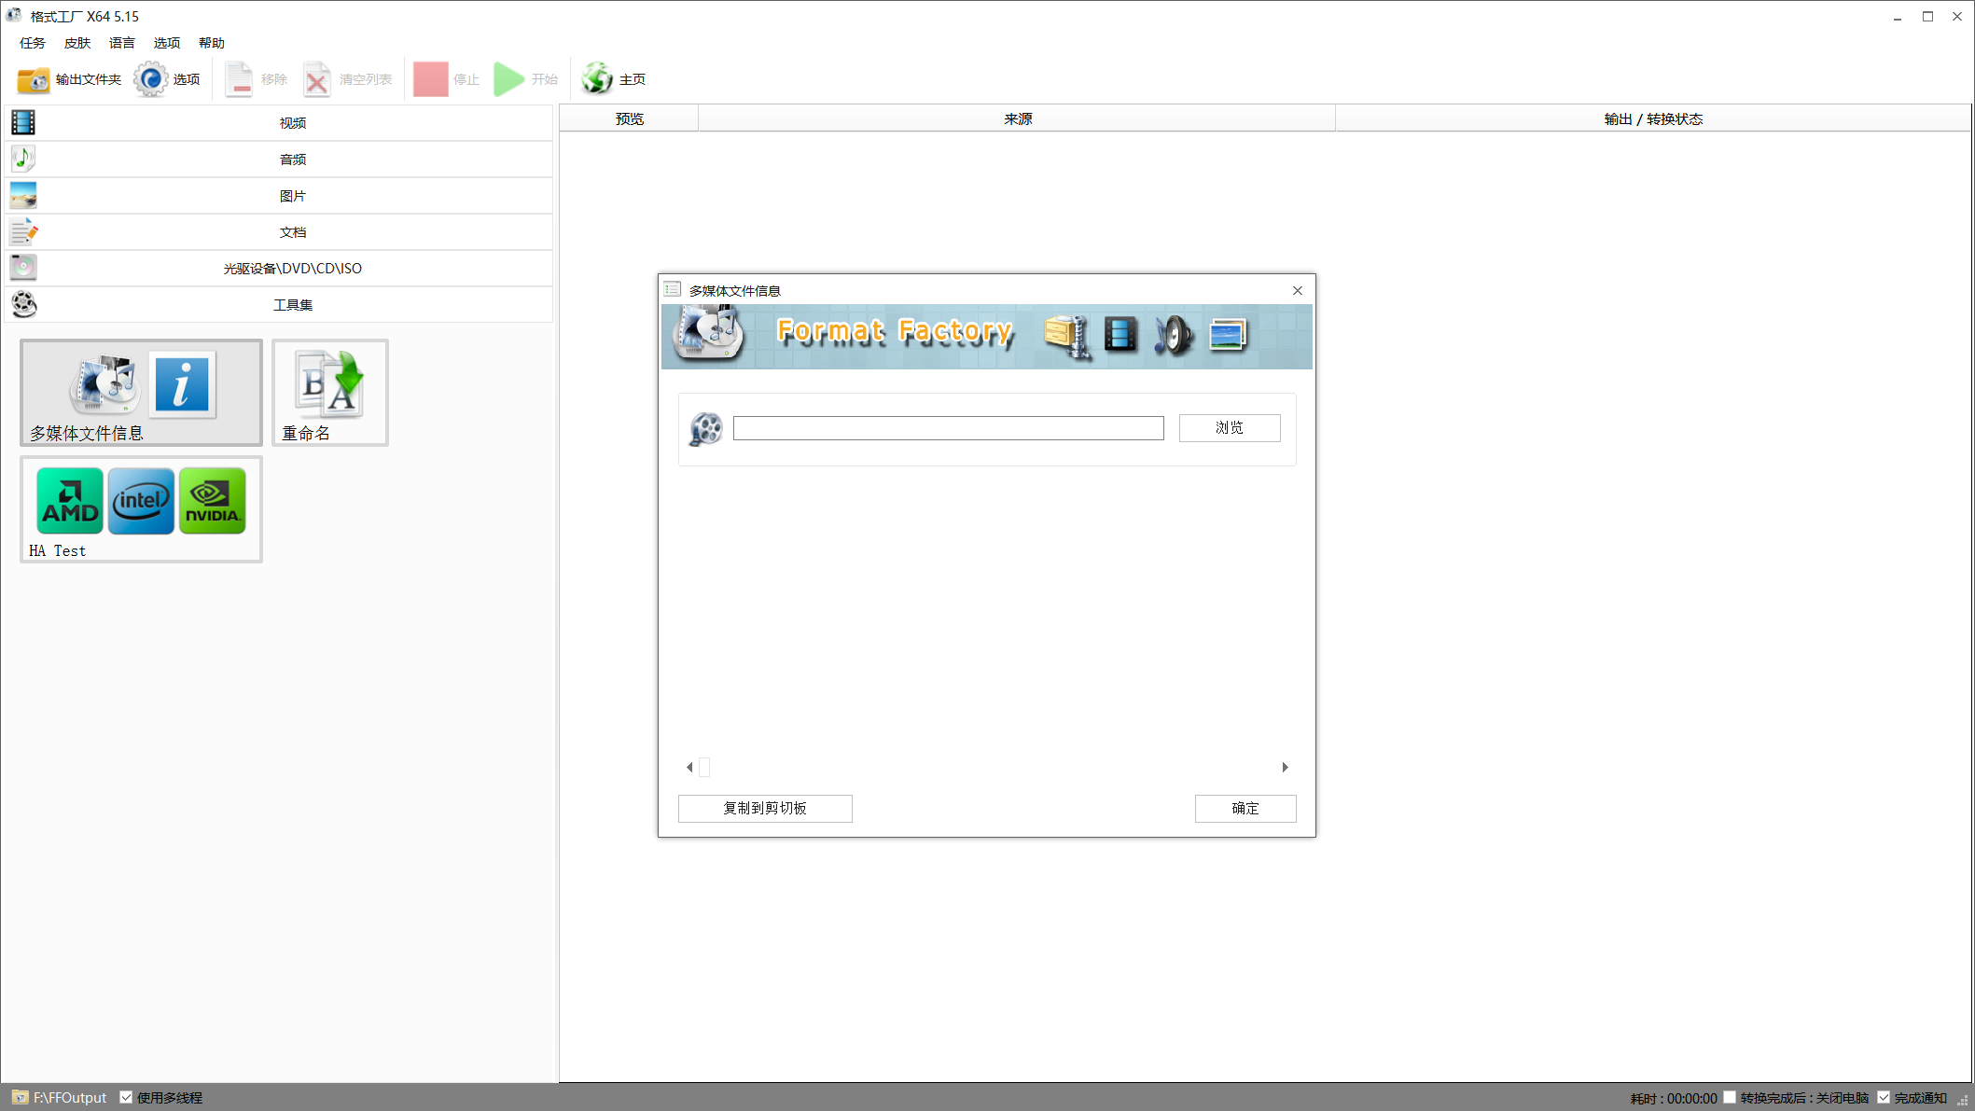Expand the Document (文档) category
Viewport: 1975px width, 1111px height.
coord(280,232)
